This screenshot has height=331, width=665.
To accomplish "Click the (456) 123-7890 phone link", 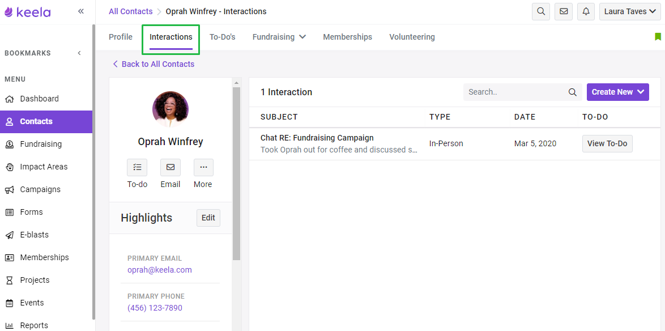I will [x=155, y=308].
